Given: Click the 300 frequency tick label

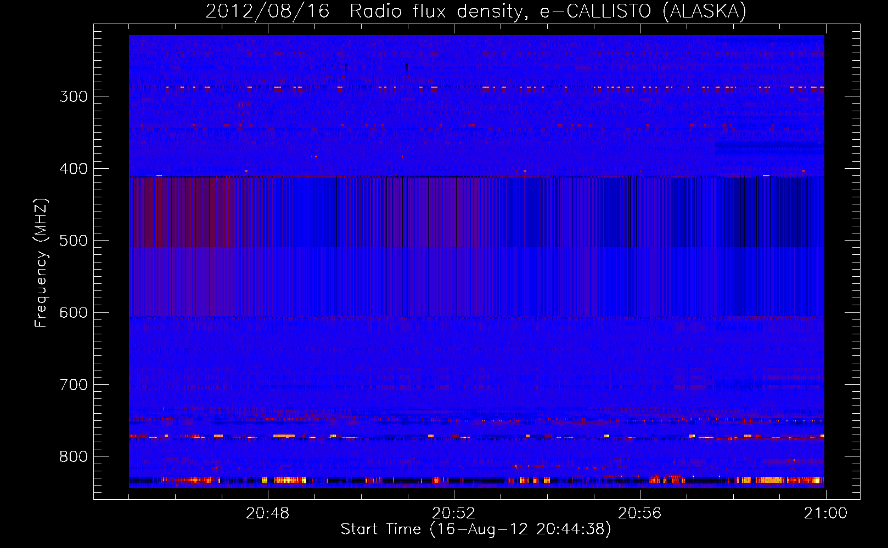Looking at the screenshot, I should point(74,96).
